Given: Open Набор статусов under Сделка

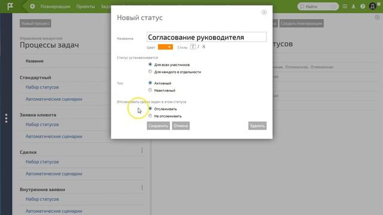Looking at the screenshot, I should 42,162.
